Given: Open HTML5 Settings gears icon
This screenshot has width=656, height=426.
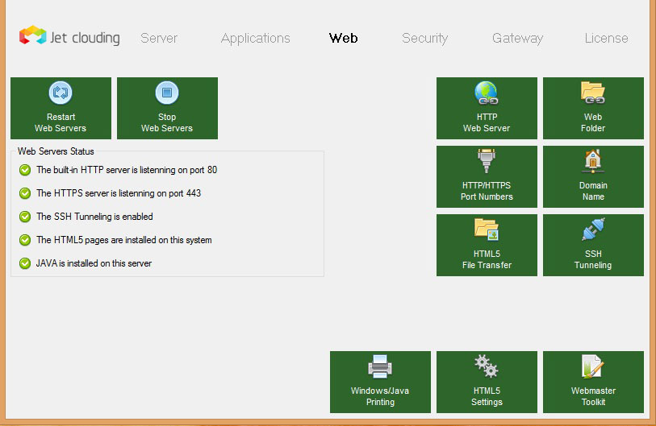Looking at the screenshot, I should (x=487, y=366).
